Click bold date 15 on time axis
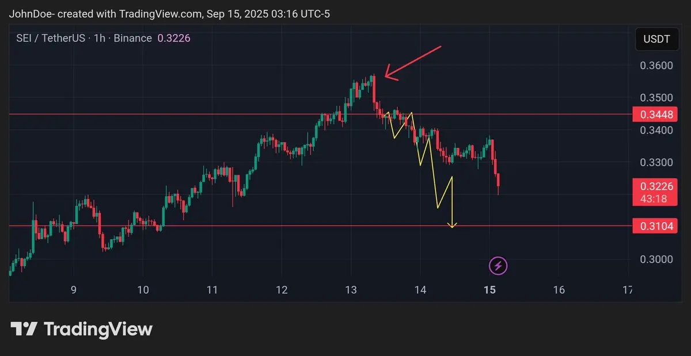This screenshot has height=356, width=691. [x=489, y=290]
